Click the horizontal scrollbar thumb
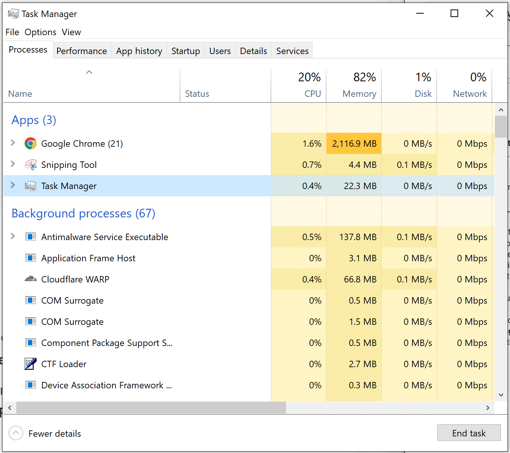510x453 pixels. tap(151, 408)
